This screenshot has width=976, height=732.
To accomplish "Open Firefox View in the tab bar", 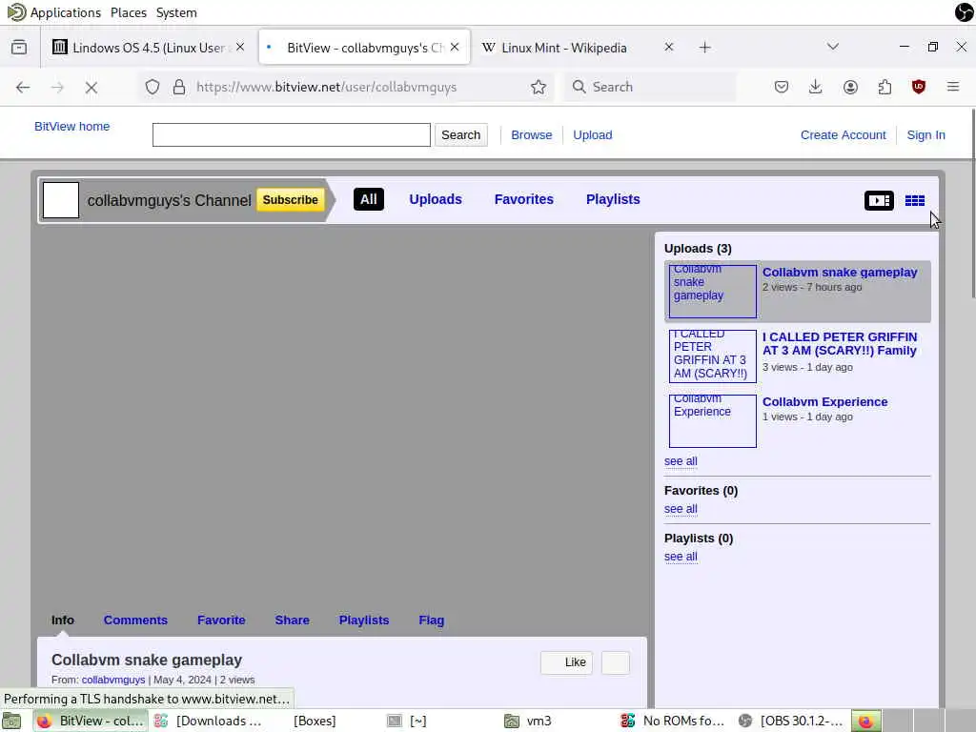I will pos(19,48).
